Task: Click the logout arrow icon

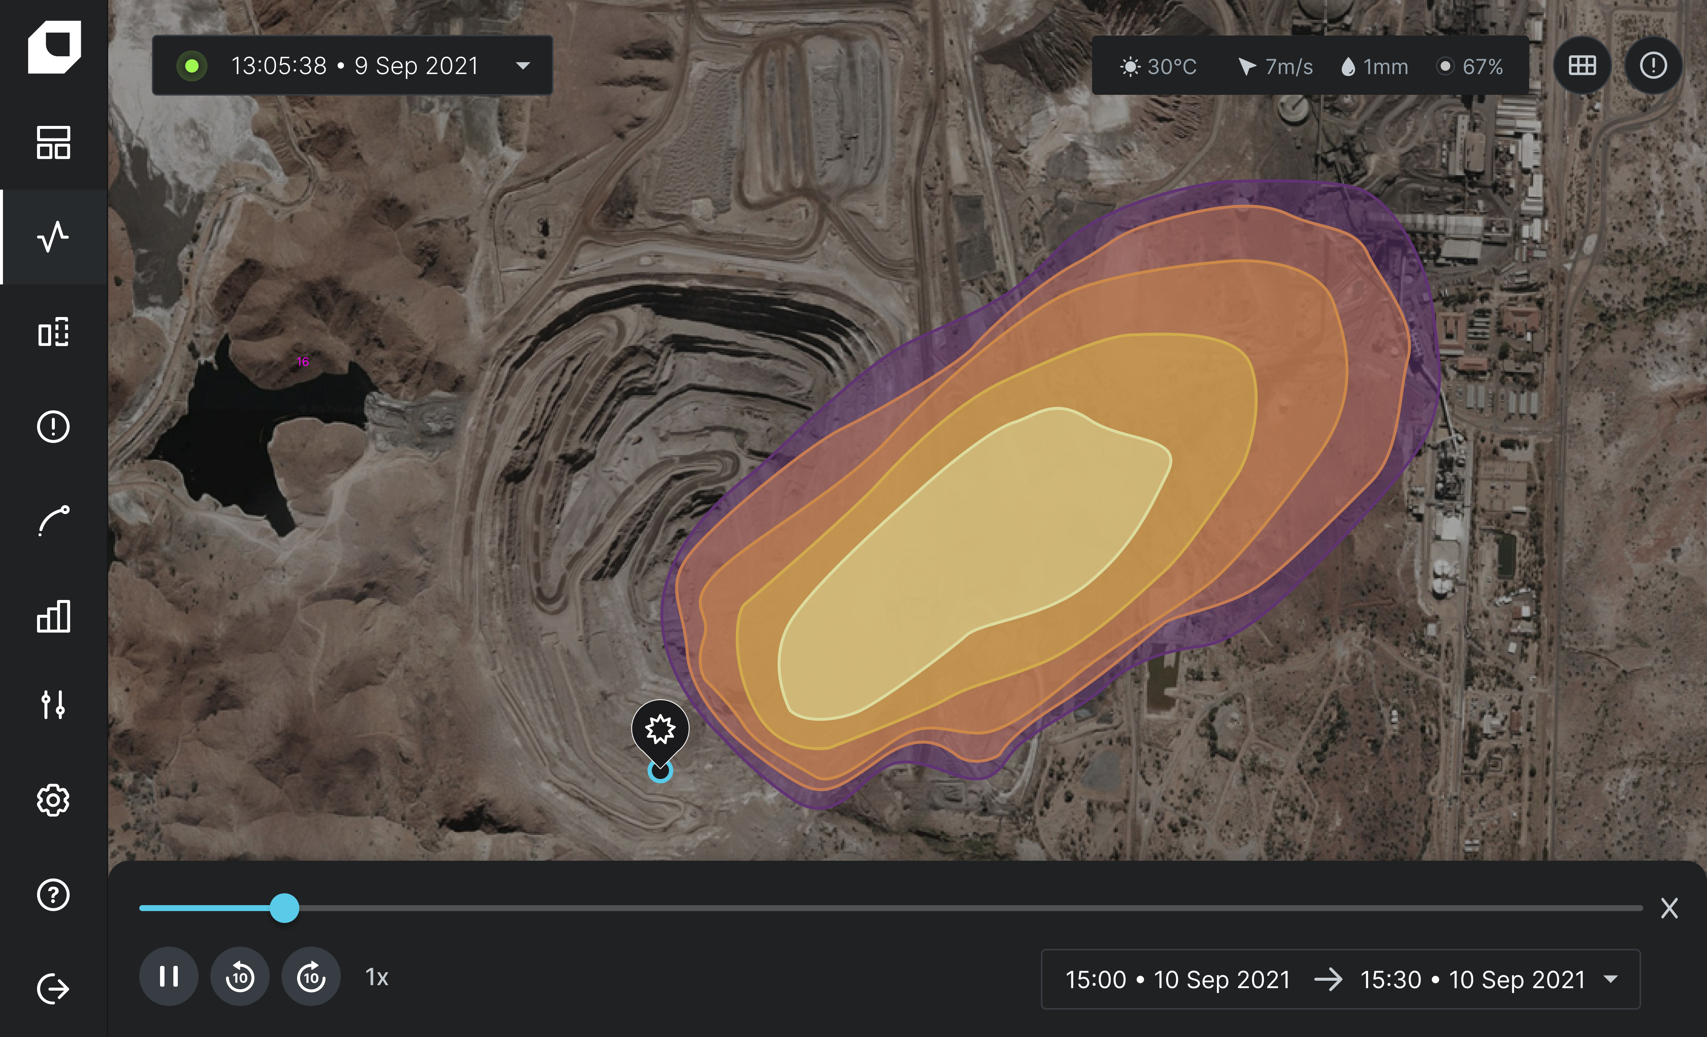Action: [53, 988]
